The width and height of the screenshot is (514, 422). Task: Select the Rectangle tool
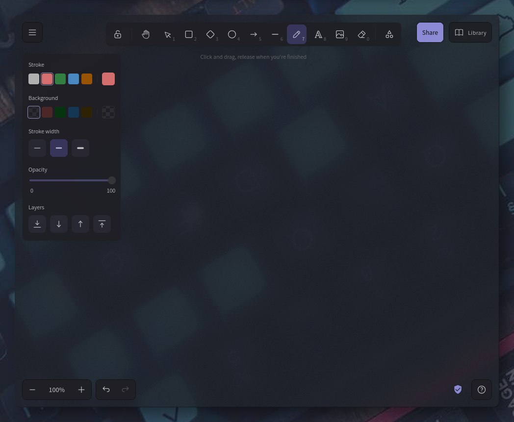click(x=189, y=34)
